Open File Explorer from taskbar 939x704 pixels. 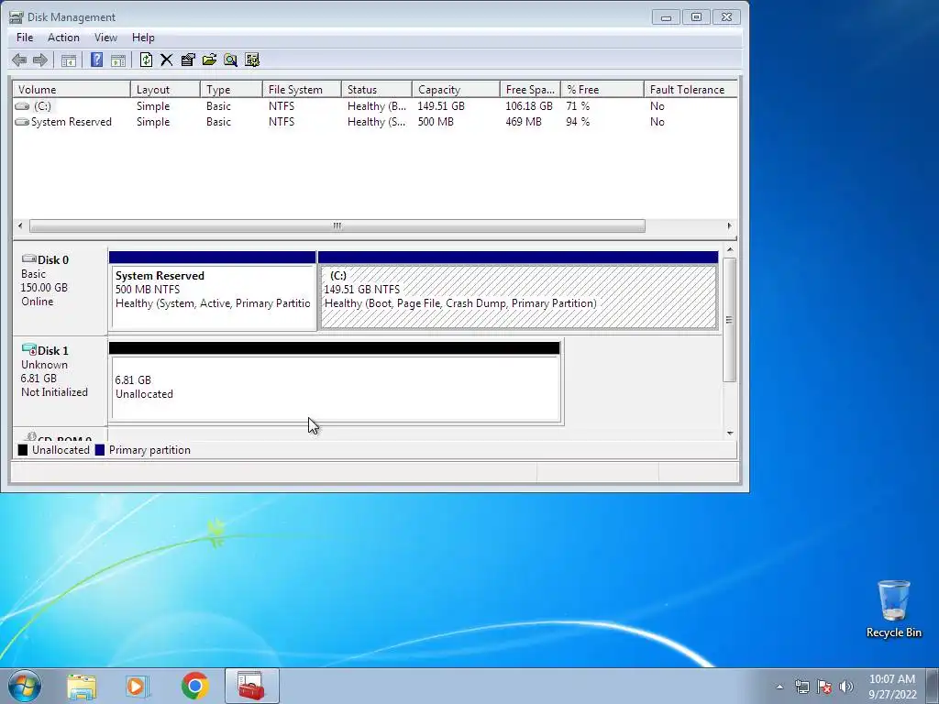point(82,686)
